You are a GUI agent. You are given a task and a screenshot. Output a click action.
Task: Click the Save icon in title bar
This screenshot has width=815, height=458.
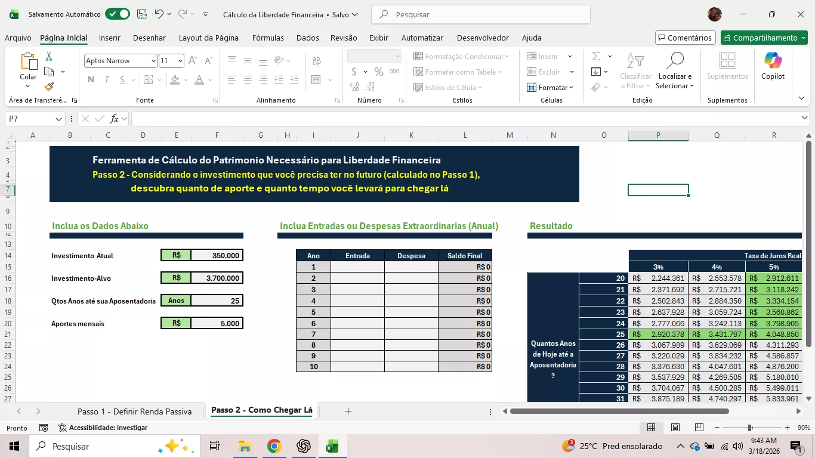point(142,14)
